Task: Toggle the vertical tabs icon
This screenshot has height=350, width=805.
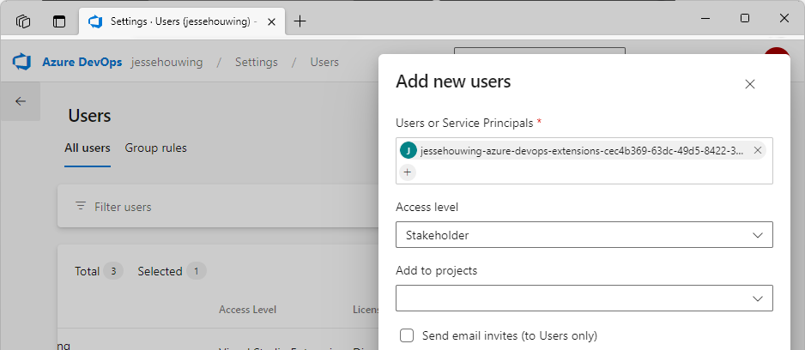Action: click(x=59, y=21)
